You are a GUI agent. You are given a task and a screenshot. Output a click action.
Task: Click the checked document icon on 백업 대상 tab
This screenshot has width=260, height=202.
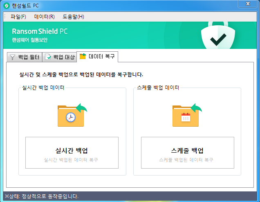pos(48,57)
